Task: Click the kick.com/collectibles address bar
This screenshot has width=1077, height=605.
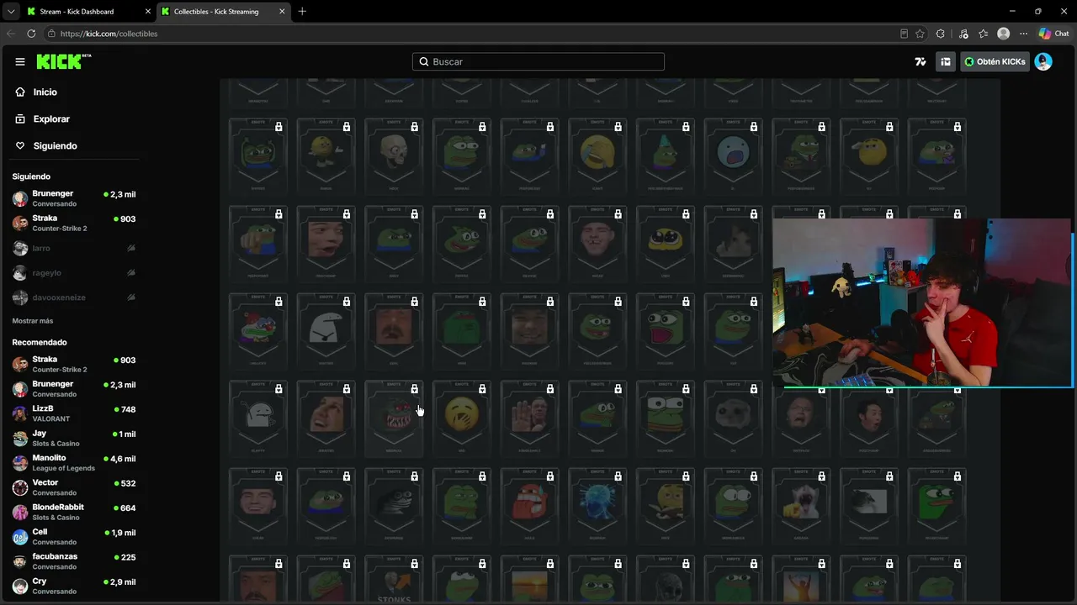Action: pos(471,34)
